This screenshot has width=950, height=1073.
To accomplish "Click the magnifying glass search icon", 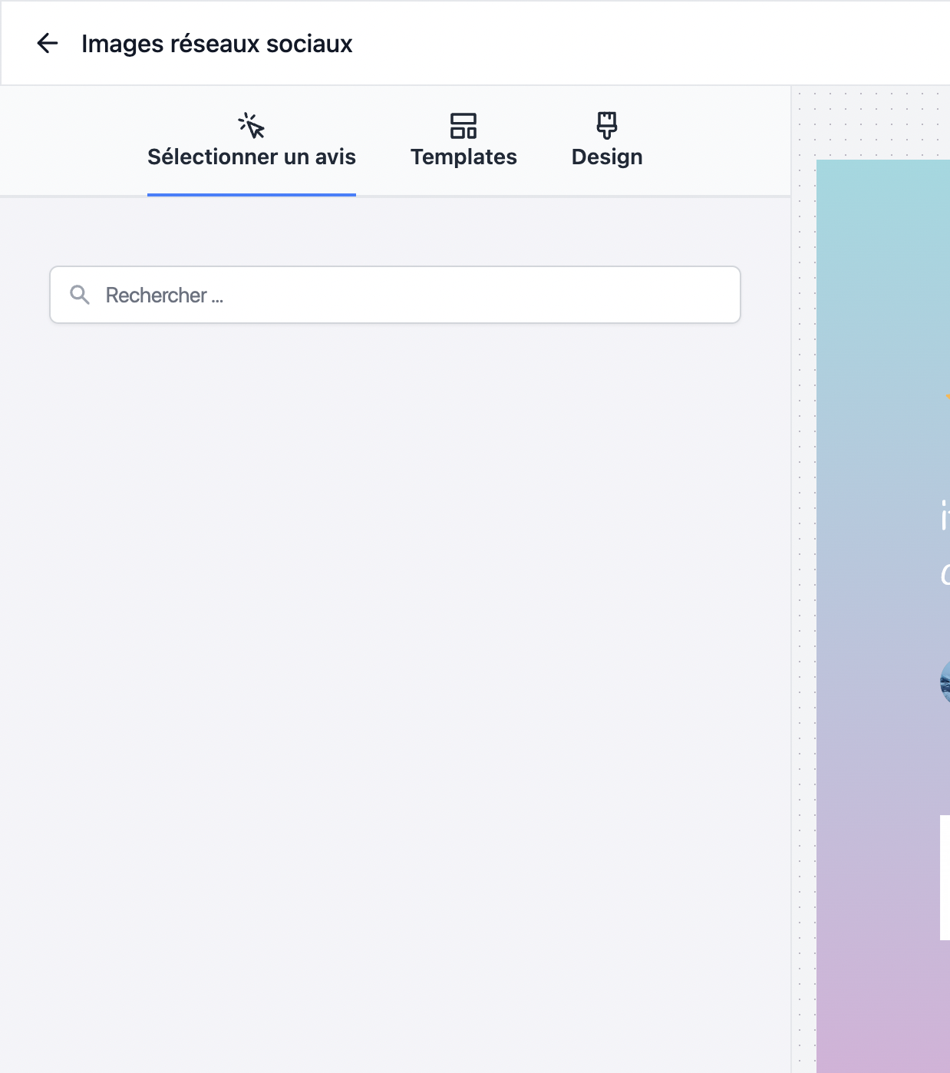I will point(80,295).
